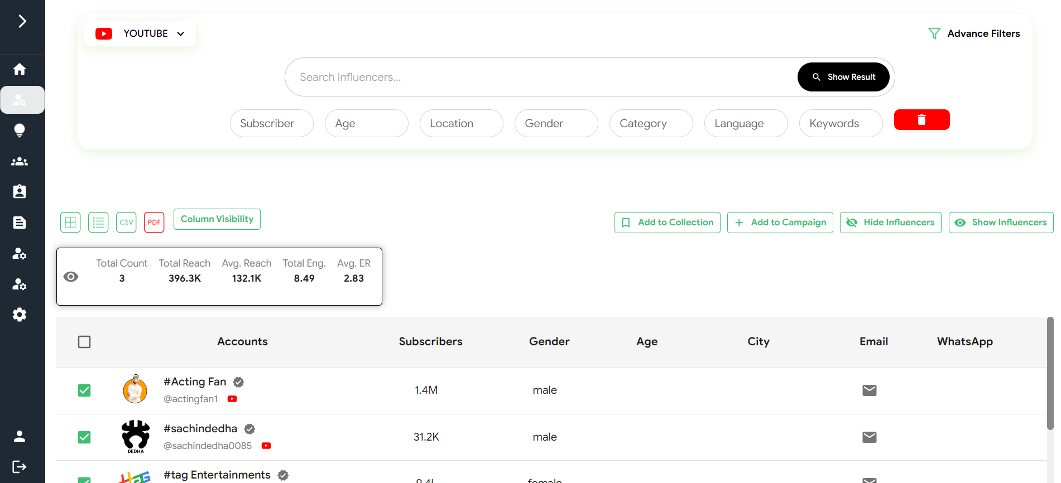Toggle the eye icon in stats summary
Screen dimensions: 1061x483
pos(71,277)
